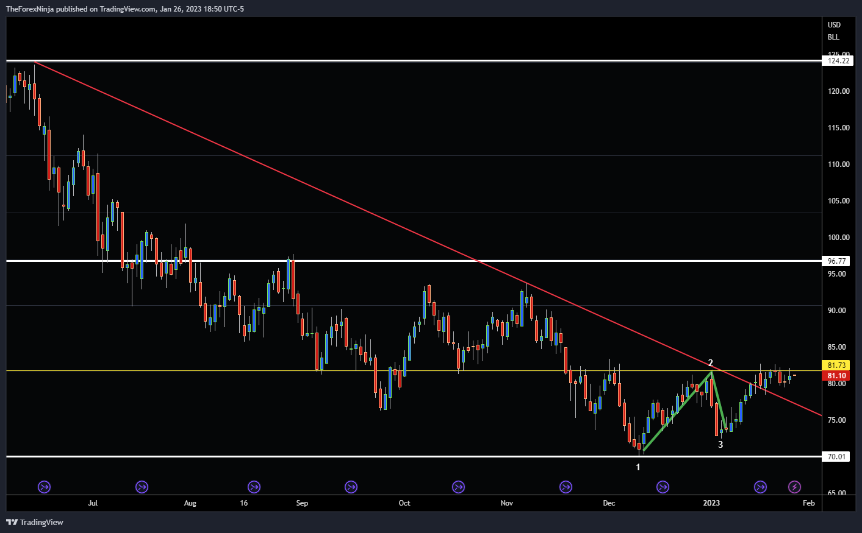Click the 120.00 price axis value
The height and width of the screenshot is (533, 862).
coord(838,91)
